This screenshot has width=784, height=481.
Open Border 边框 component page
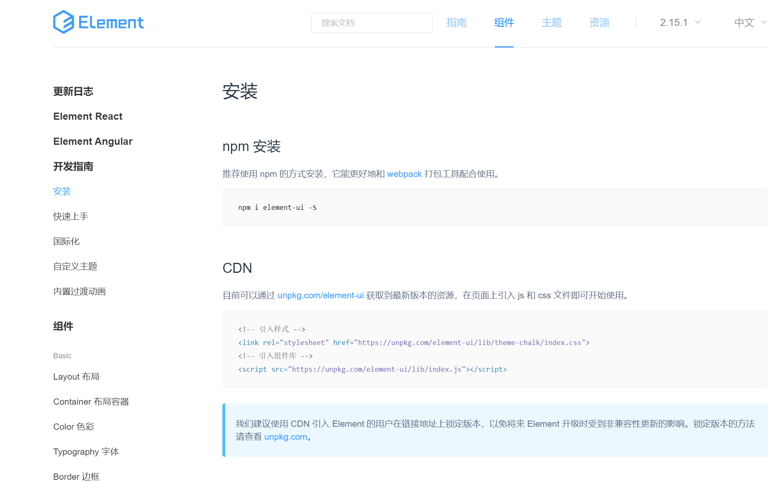76,476
